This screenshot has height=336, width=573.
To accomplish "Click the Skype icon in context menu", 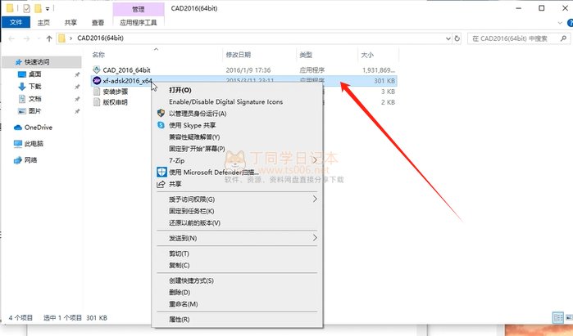I will point(161,125).
